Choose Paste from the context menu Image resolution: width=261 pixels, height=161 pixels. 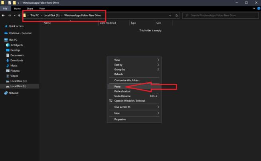[x=134, y=86]
